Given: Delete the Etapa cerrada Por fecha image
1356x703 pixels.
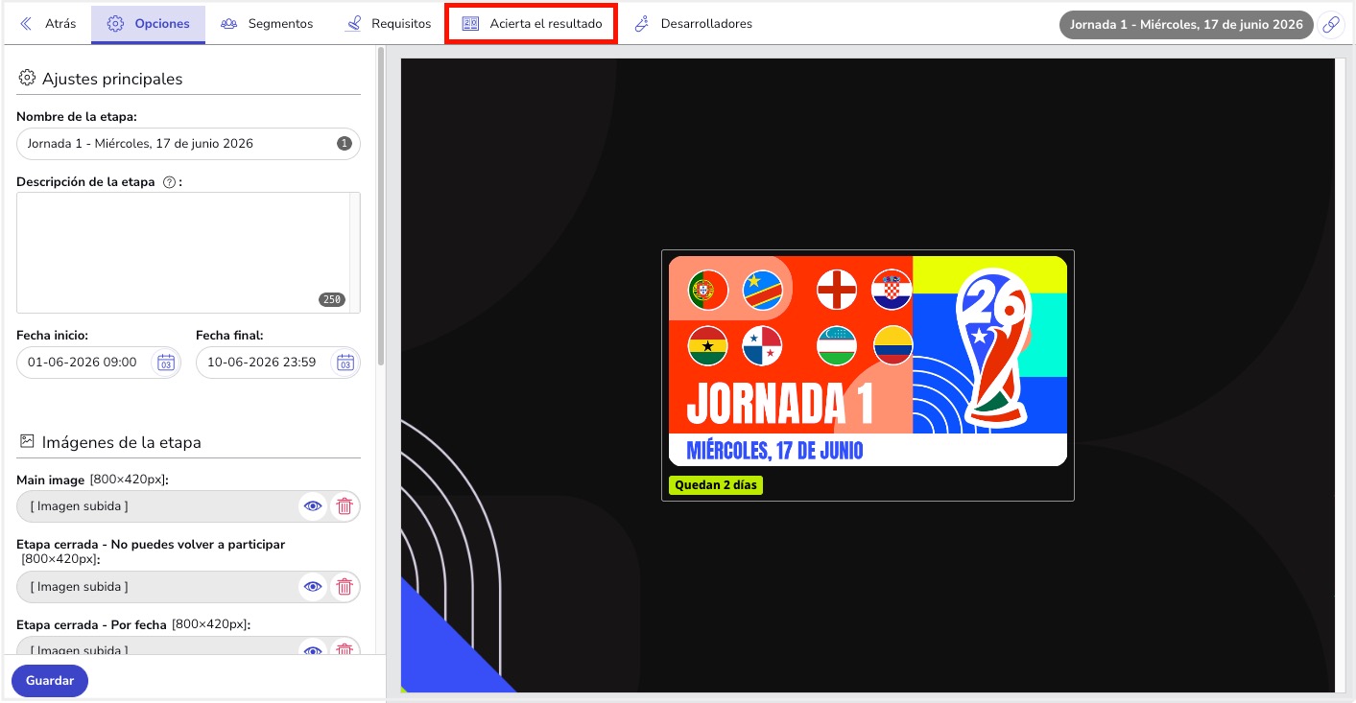Looking at the screenshot, I should coord(345,650).
